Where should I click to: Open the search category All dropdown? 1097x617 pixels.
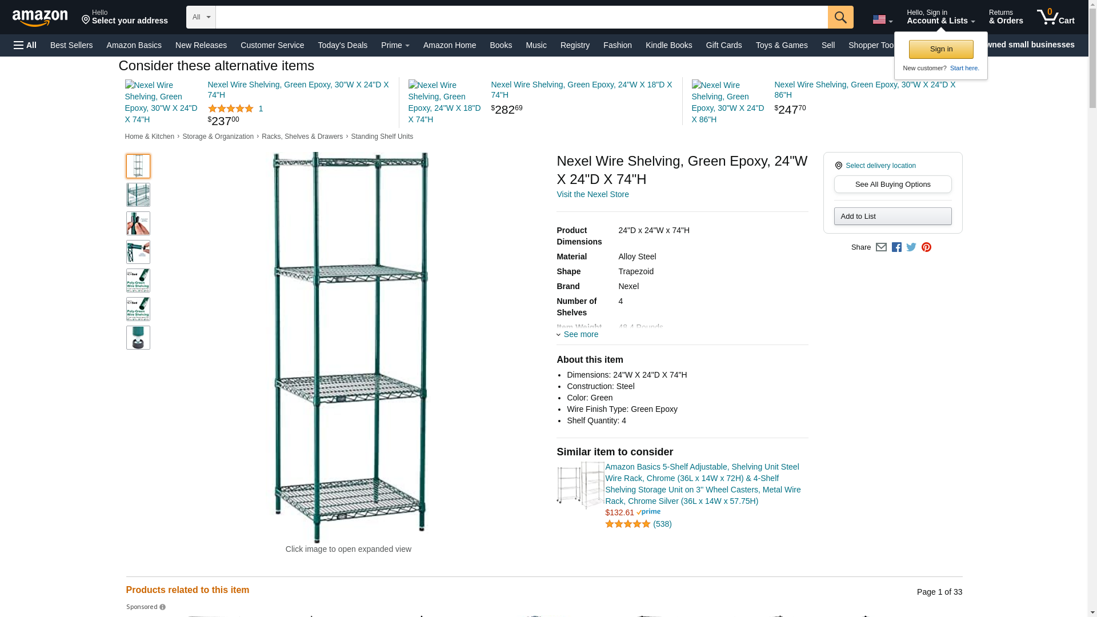point(201,17)
